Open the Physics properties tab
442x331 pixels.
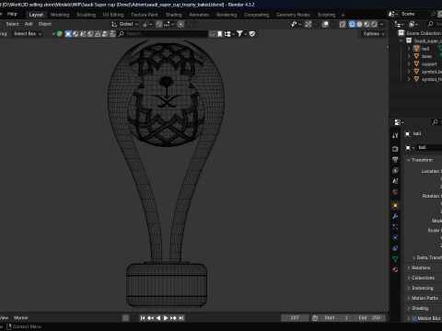pos(395,237)
